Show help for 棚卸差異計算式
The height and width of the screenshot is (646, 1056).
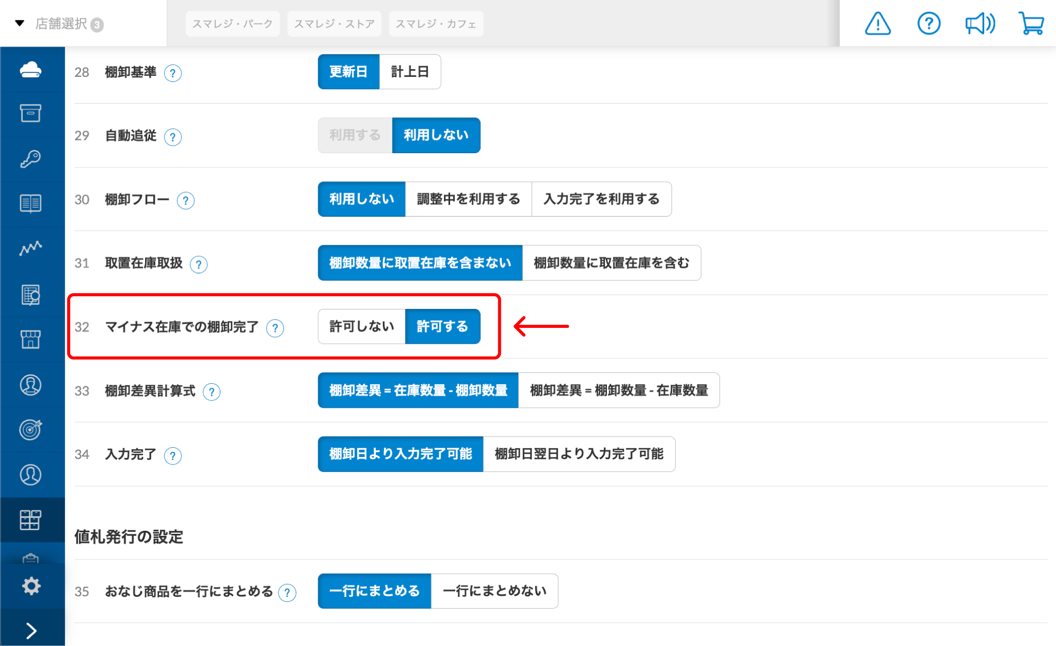(211, 392)
